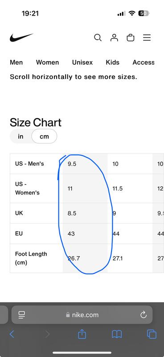The height and width of the screenshot is (357, 164).
Task: Open the Safari bookmarks book icon
Action: (117, 334)
